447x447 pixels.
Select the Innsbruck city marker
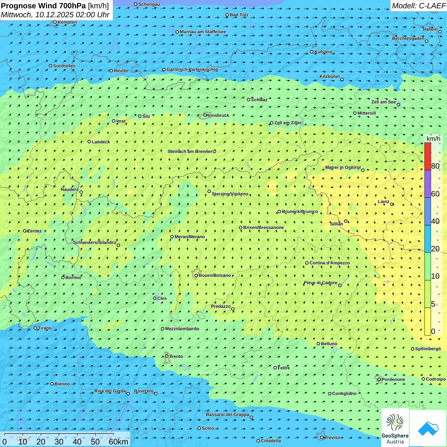tap(205, 115)
